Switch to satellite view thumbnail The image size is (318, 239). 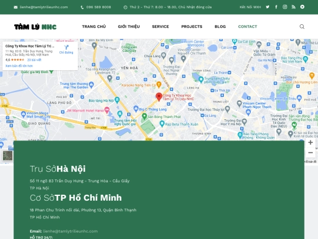click(8, 156)
